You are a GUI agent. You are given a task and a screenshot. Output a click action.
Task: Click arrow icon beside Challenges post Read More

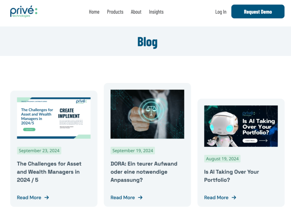pos(47,197)
